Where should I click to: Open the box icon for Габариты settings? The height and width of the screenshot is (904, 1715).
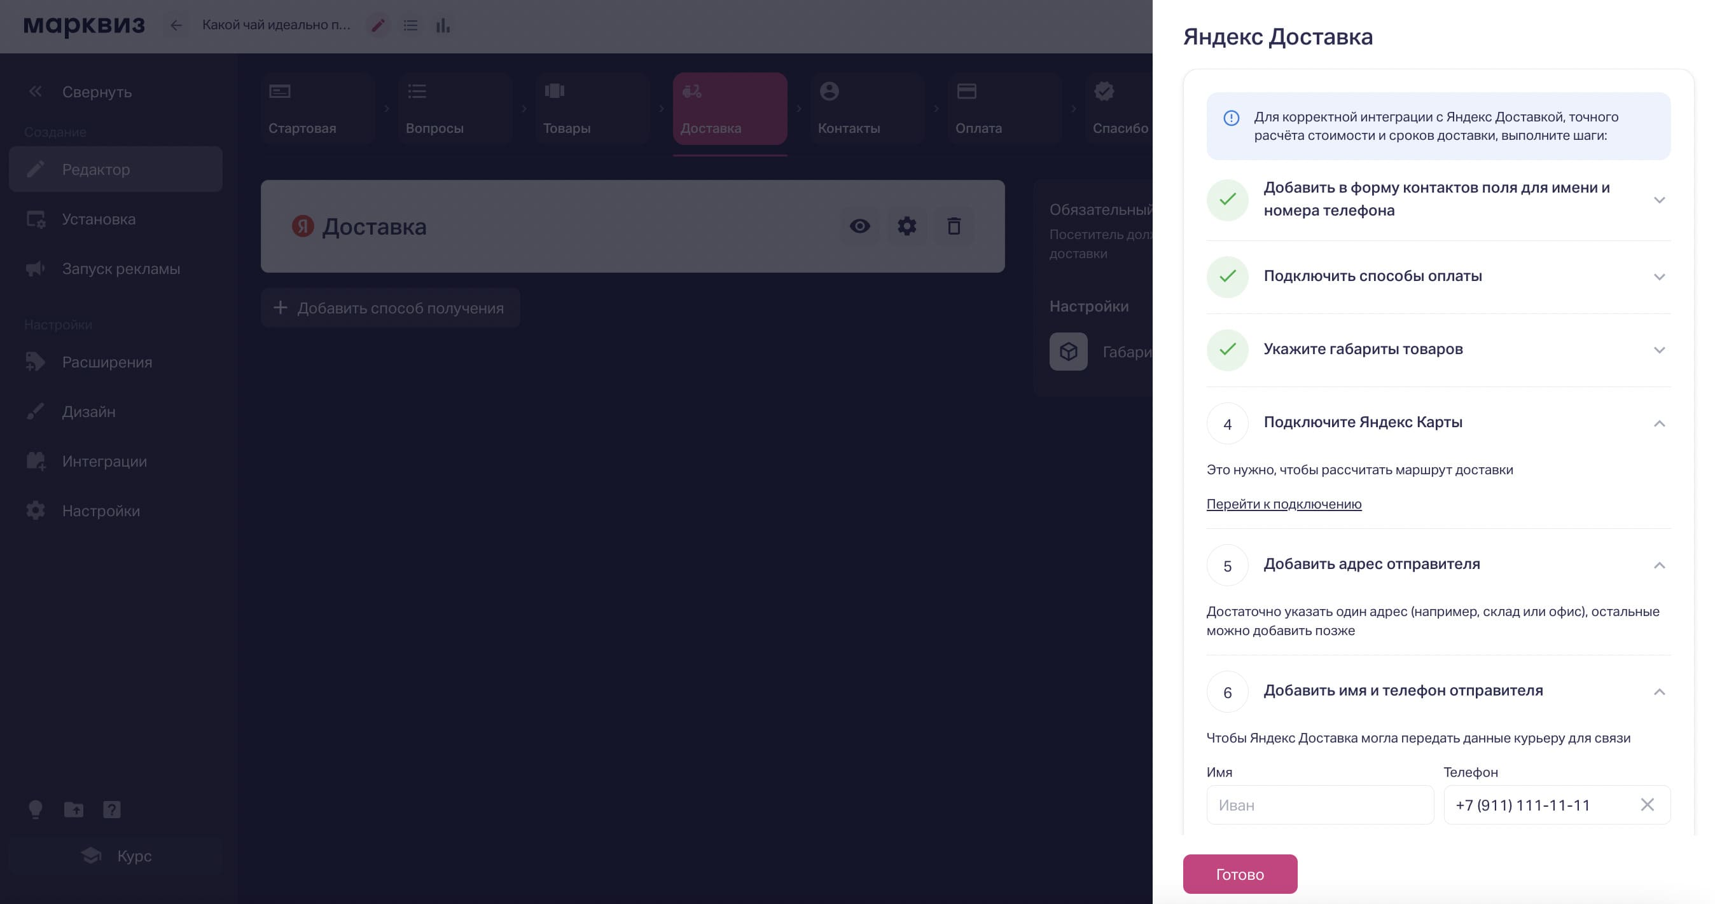tap(1068, 351)
